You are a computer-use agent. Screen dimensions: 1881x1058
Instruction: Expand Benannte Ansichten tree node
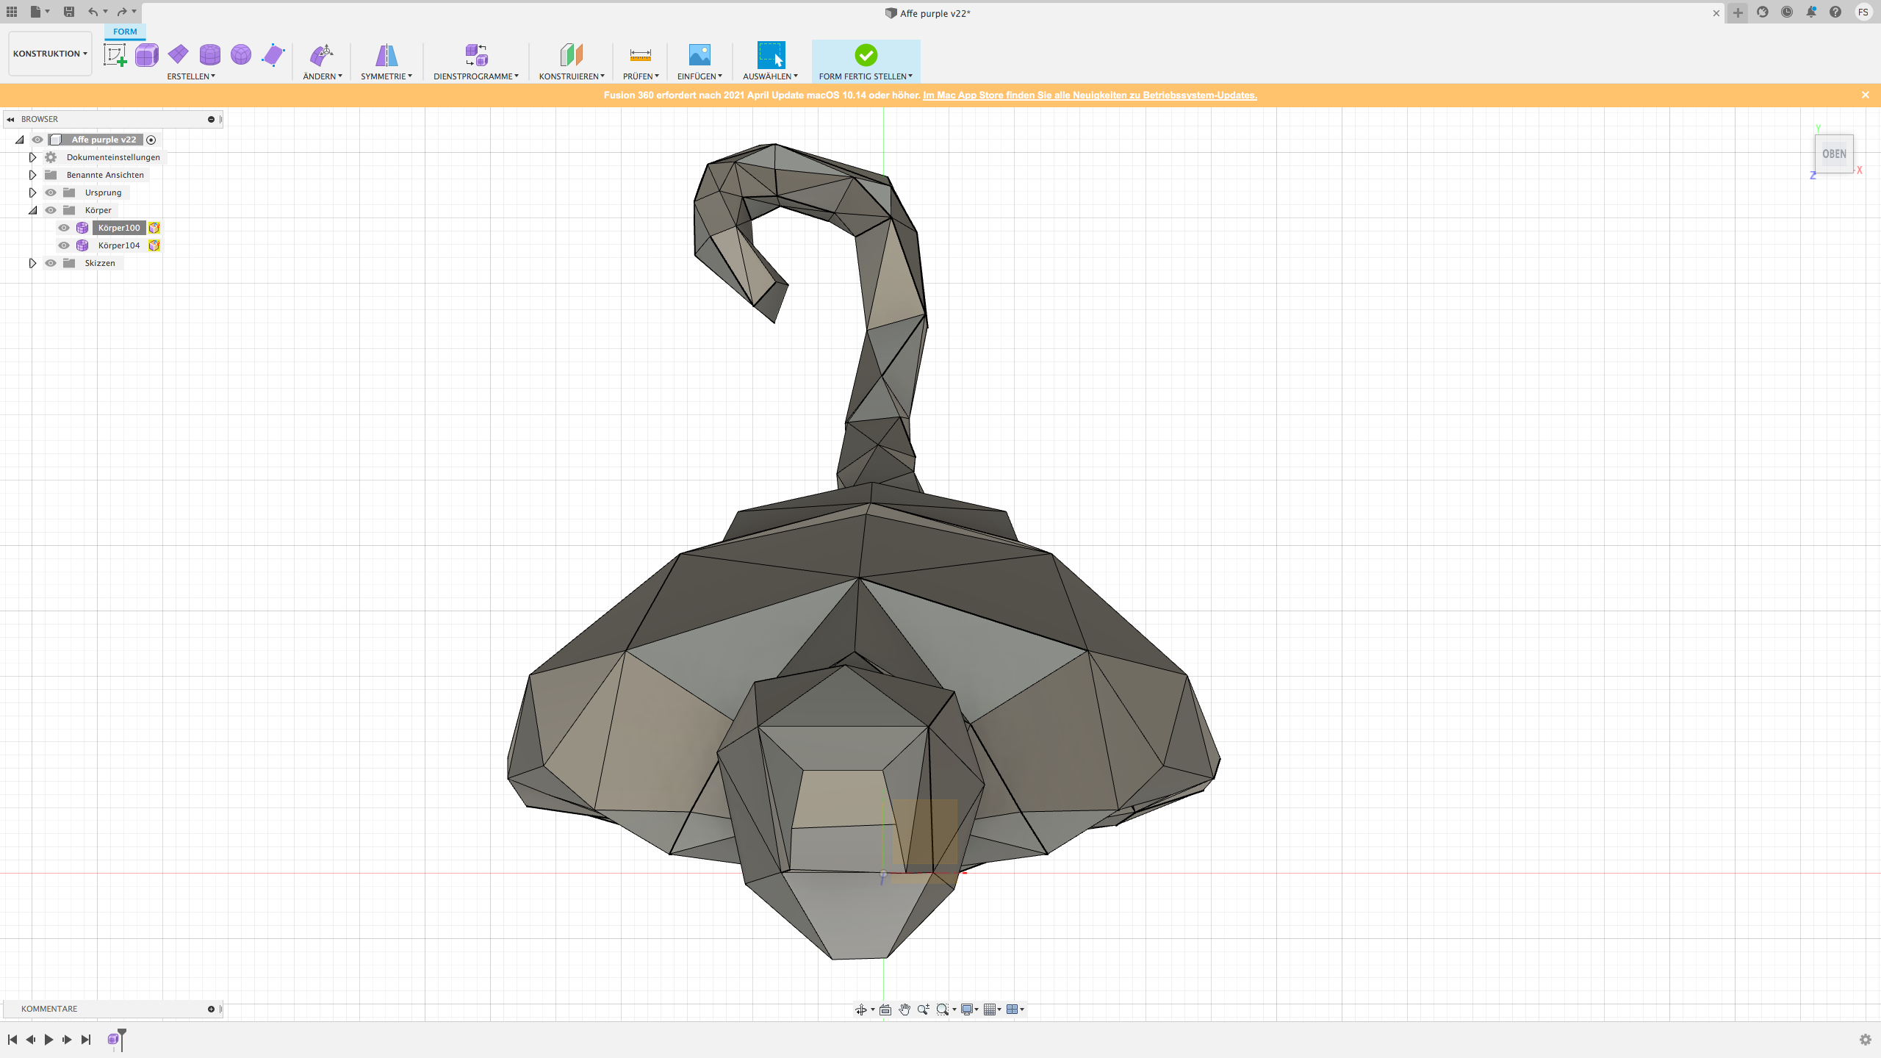[x=32, y=175]
